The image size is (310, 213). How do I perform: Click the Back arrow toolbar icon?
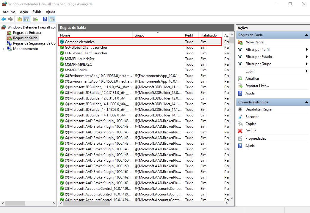4,19
